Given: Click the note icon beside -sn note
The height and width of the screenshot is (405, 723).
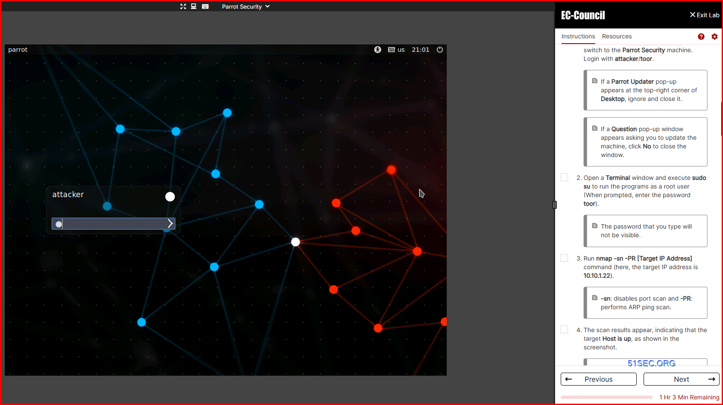Looking at the screenshot, I should [594, 298].
